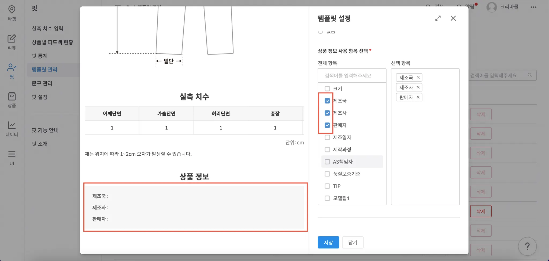Expand the template settings panel to fullscreen

(438, 18)
